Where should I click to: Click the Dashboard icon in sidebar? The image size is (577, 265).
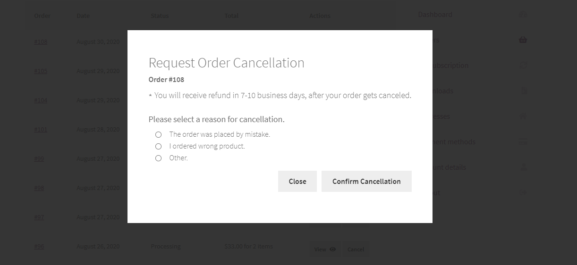click(x=523, y=15)
